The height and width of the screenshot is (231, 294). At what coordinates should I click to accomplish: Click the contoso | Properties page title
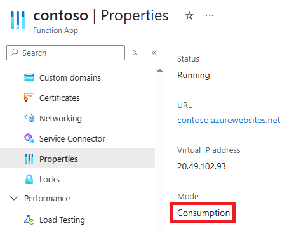(x=101, y=15)
